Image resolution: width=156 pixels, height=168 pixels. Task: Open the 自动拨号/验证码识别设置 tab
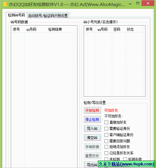pos(48,16)
